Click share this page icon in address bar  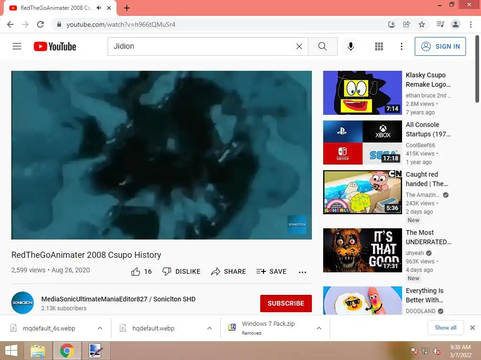coord(406,24)
